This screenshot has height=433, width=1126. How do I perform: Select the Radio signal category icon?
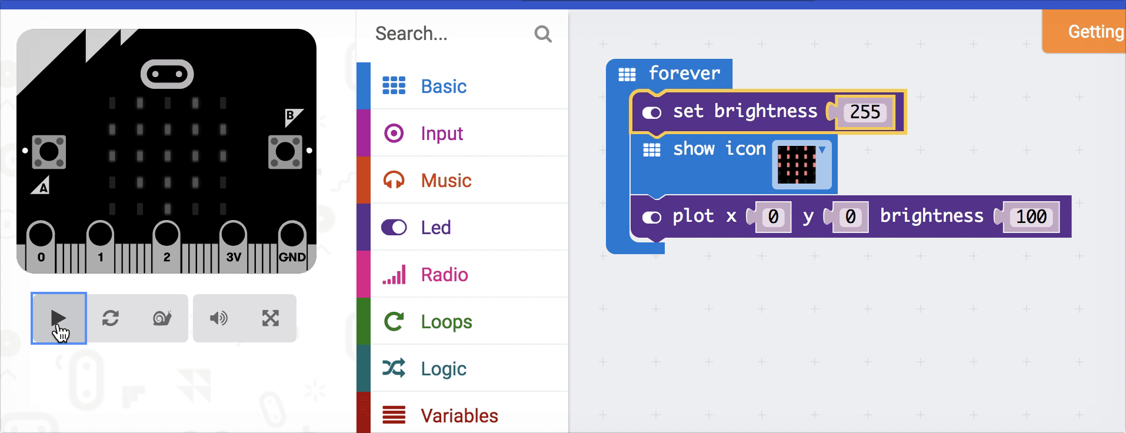[395, 274]
